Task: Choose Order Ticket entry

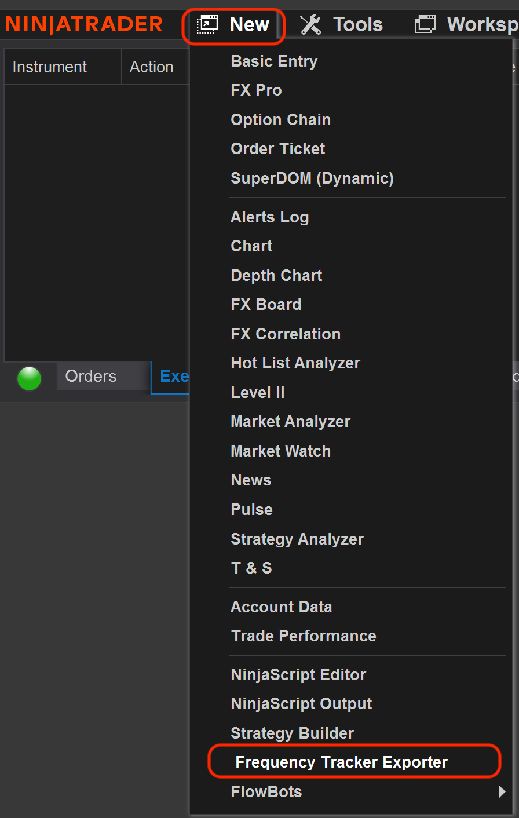Action: click(x=278, y=149)
